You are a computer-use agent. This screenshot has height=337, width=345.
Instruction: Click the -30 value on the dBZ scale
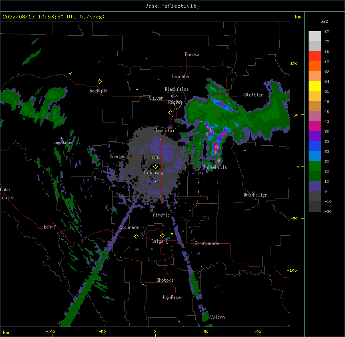pyautogui.click(x=328, y=211)
